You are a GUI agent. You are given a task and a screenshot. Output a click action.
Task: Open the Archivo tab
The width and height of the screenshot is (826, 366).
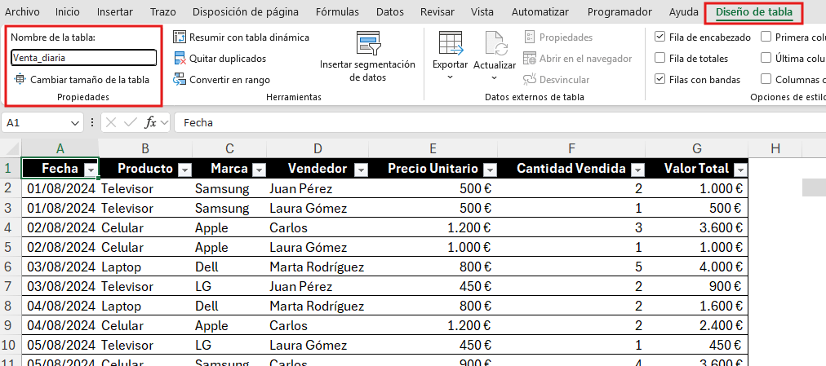coord(22,11)
